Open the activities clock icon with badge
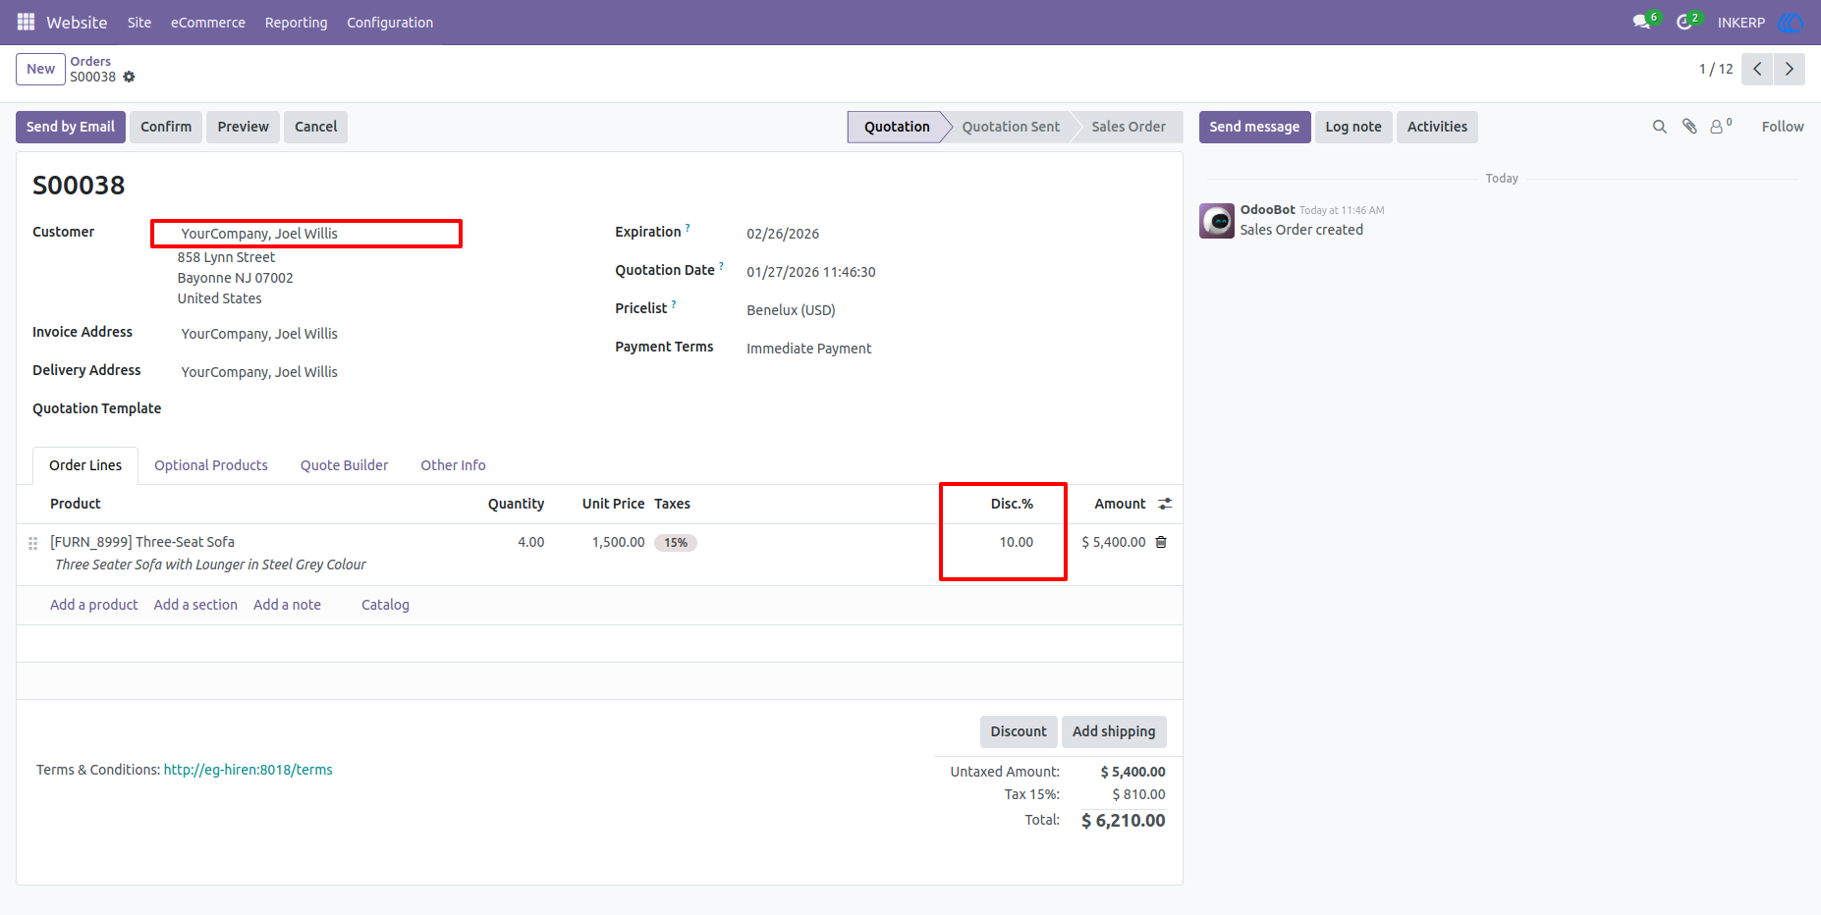The width and height of the screenshot is (1821, 915). [1684, 22]
